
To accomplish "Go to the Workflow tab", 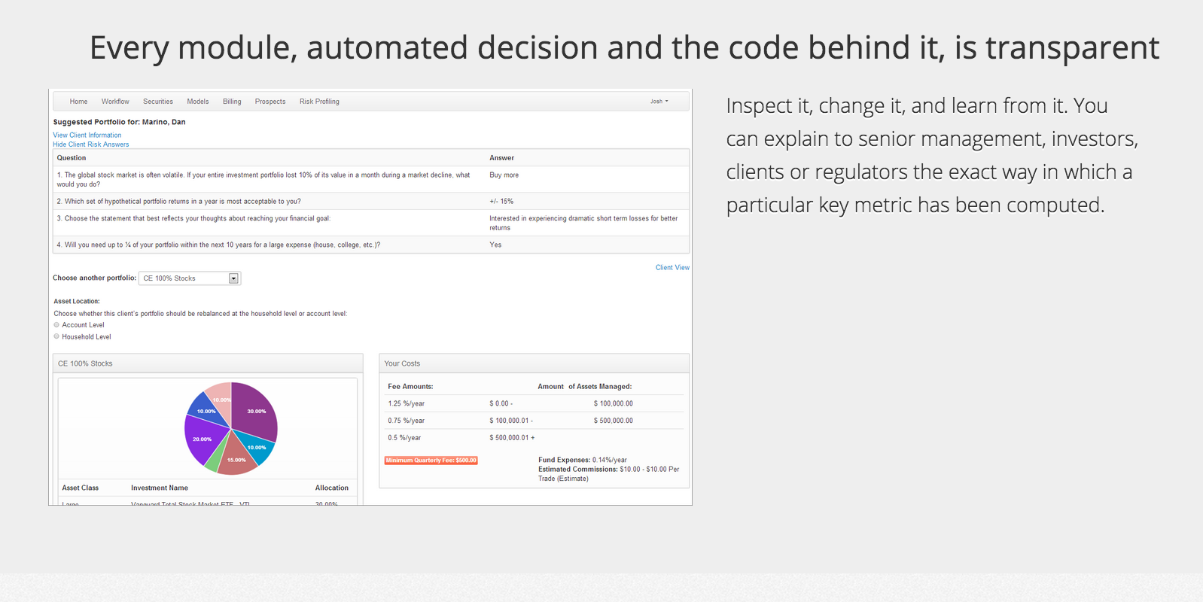I will (x=115, y=102).
